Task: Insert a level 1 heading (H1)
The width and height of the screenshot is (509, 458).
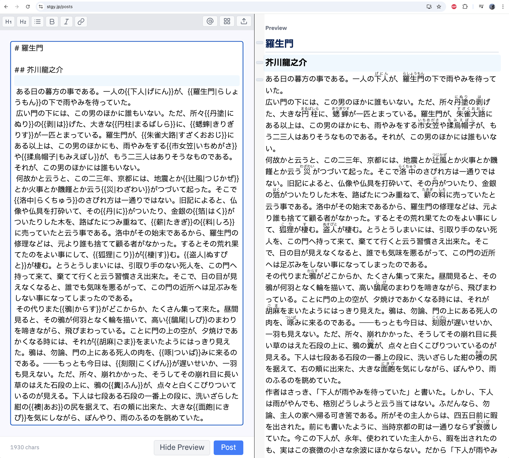Action: [8, 21]
